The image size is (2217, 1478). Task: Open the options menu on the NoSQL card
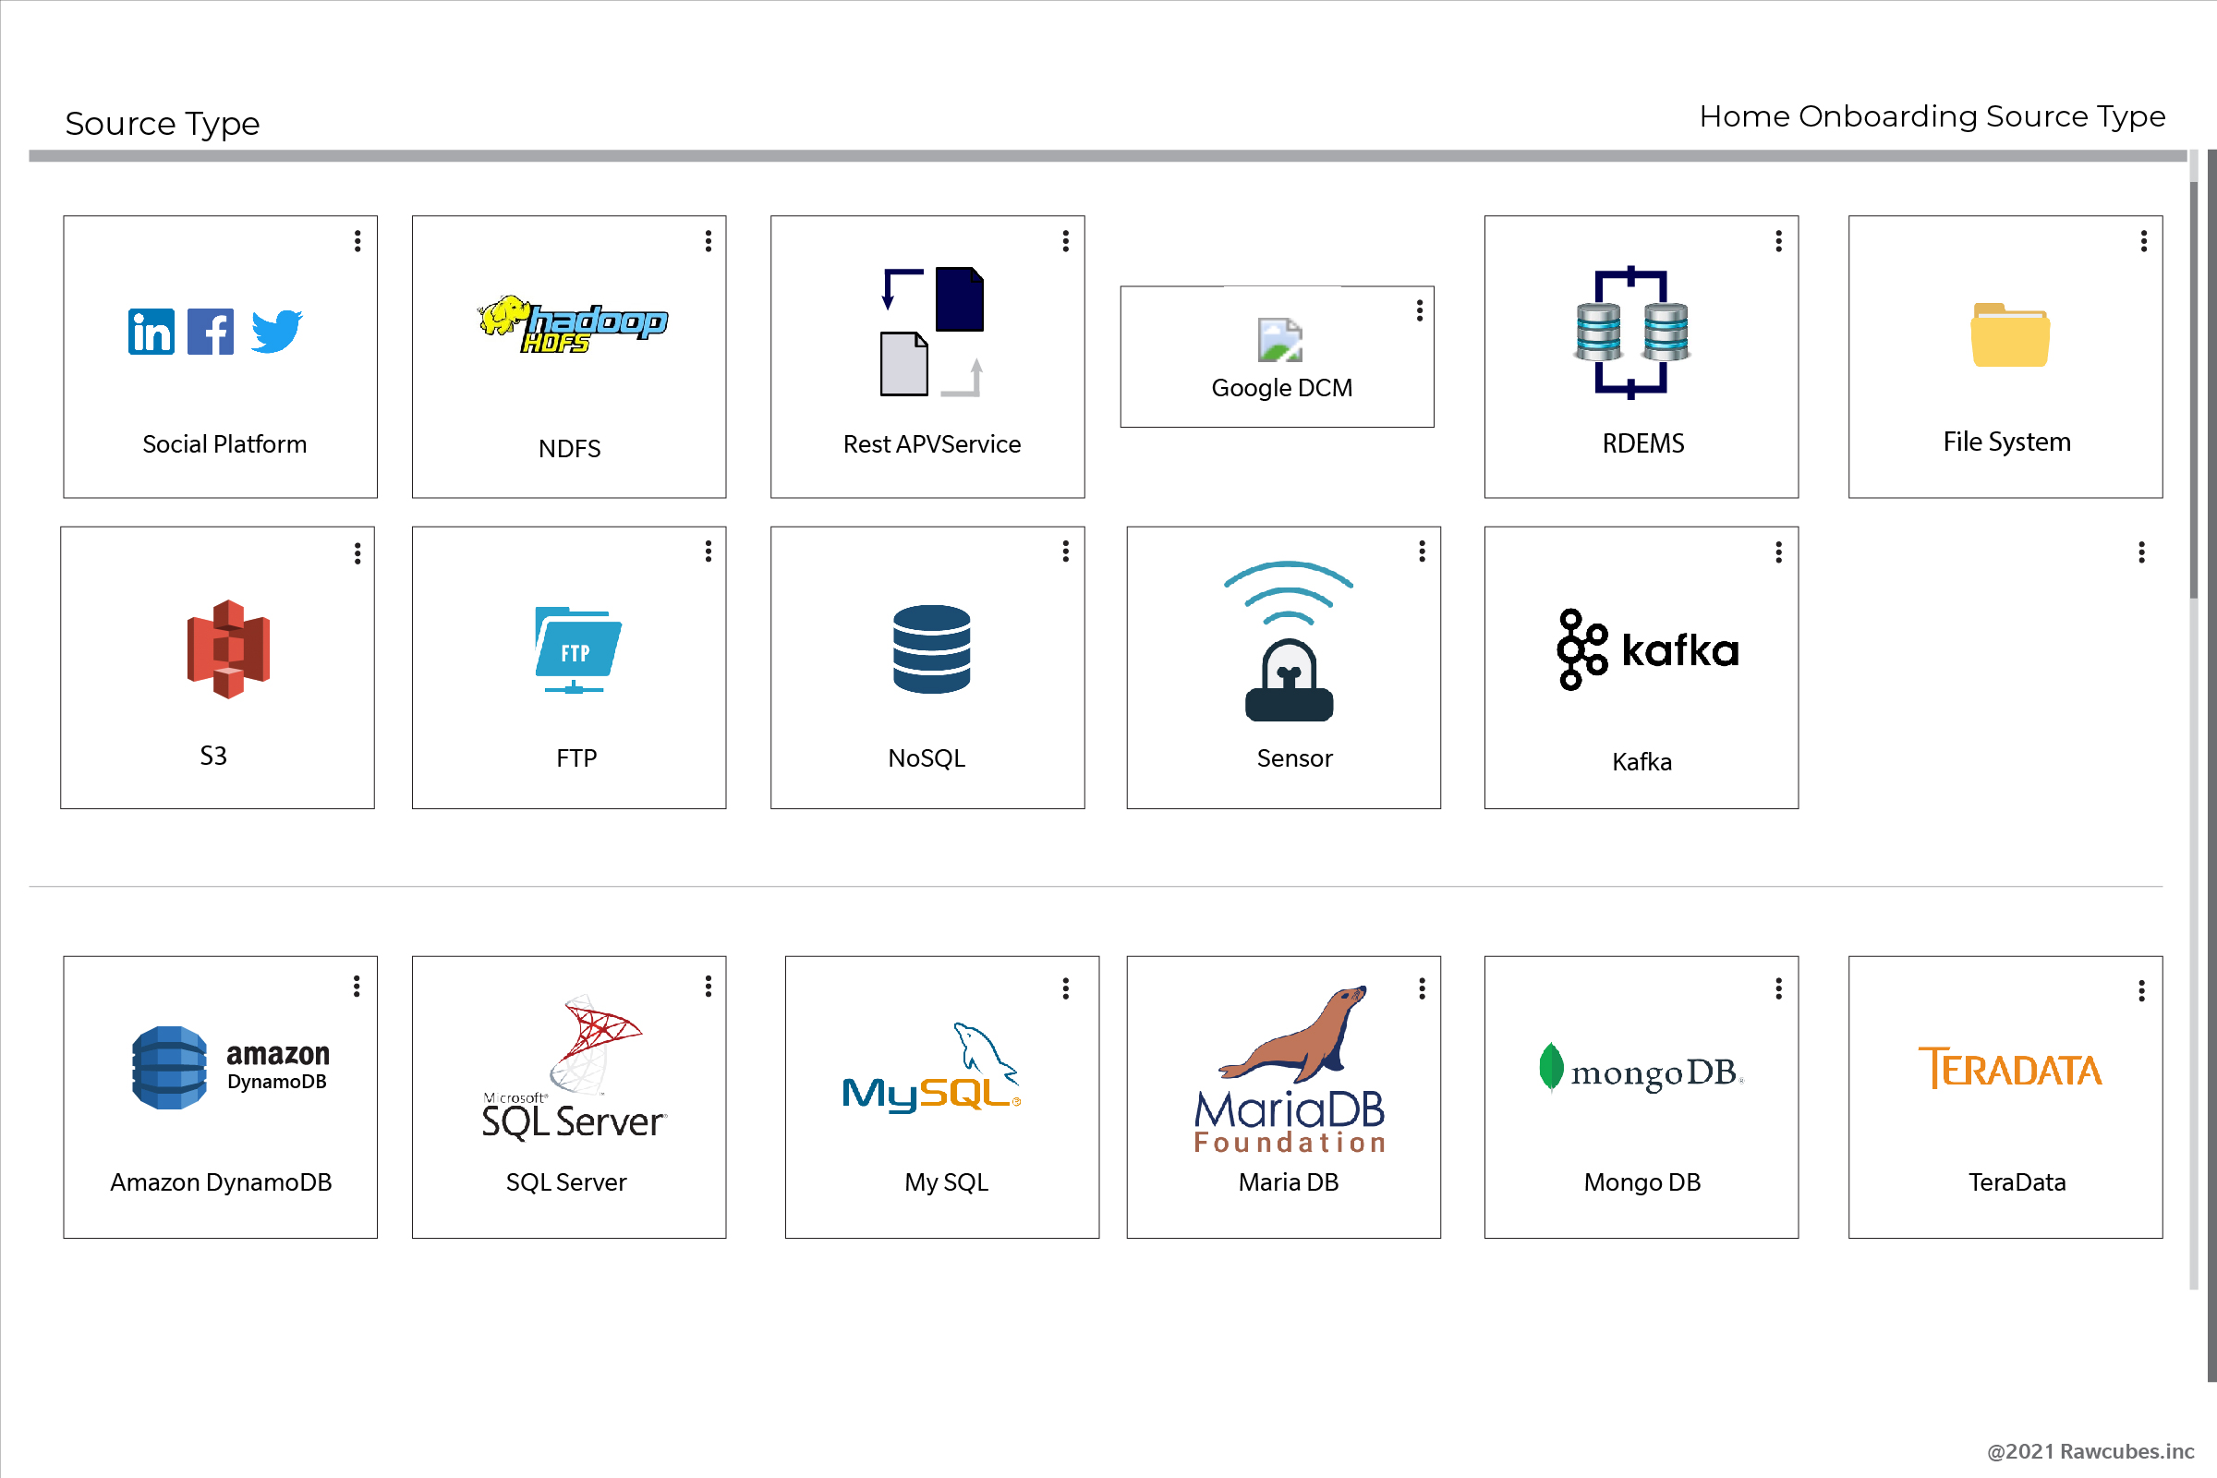1065,551
